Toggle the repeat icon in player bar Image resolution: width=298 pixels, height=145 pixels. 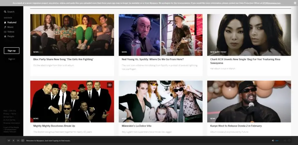click(289, 140)
